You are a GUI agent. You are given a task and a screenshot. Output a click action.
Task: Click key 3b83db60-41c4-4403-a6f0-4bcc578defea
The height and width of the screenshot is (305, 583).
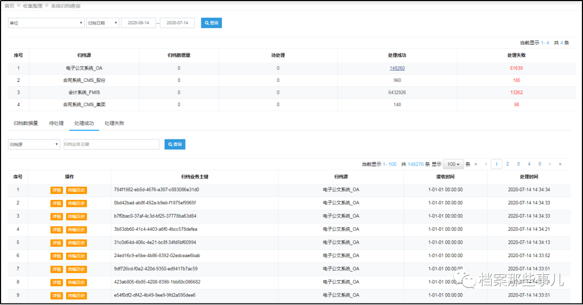(155, 230)
